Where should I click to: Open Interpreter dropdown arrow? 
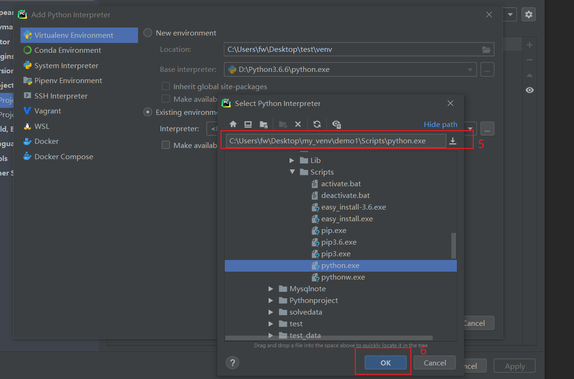tap(471, 128)
